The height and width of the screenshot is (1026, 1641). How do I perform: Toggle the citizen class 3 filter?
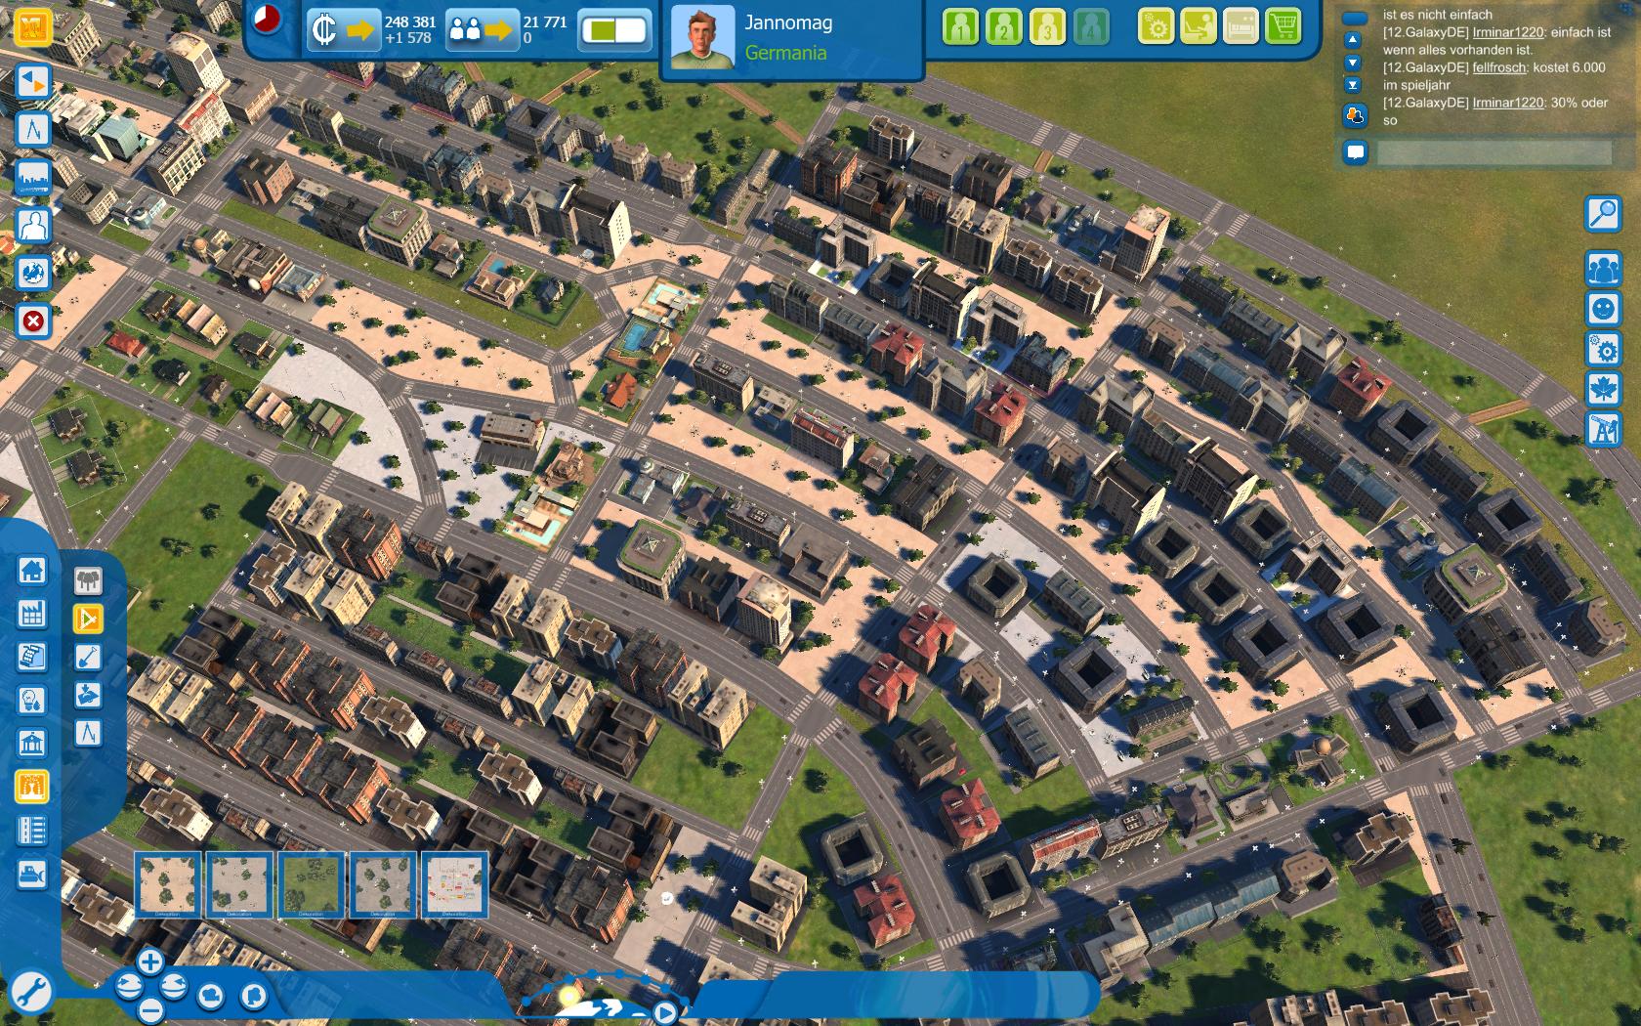point(1047,27)
